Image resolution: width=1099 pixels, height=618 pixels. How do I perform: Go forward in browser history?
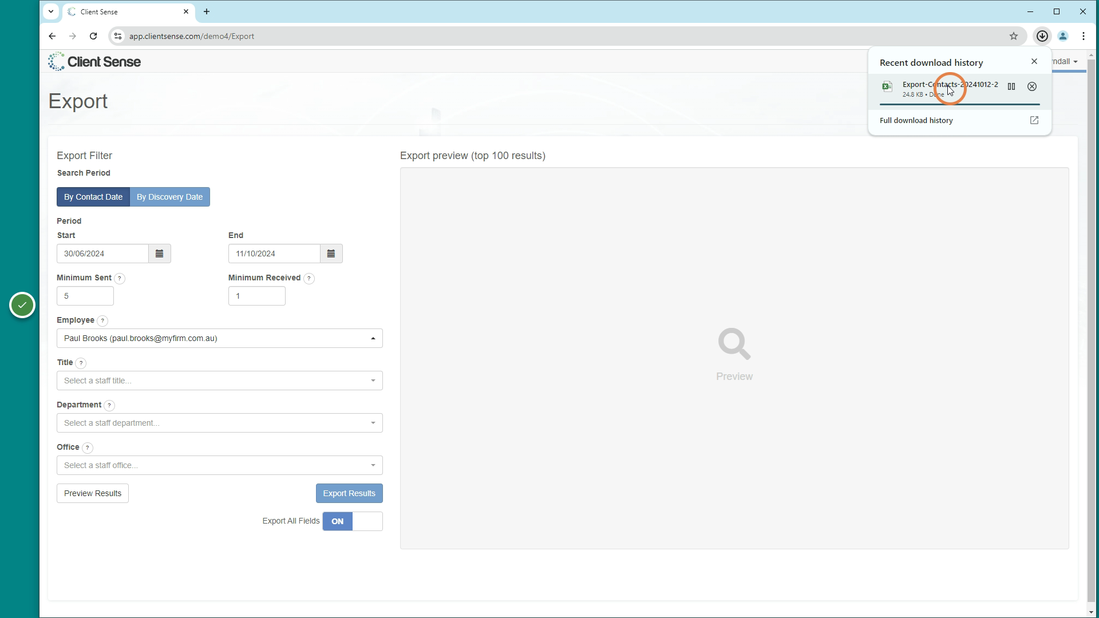pyautogui.click(x=73, y=36)
